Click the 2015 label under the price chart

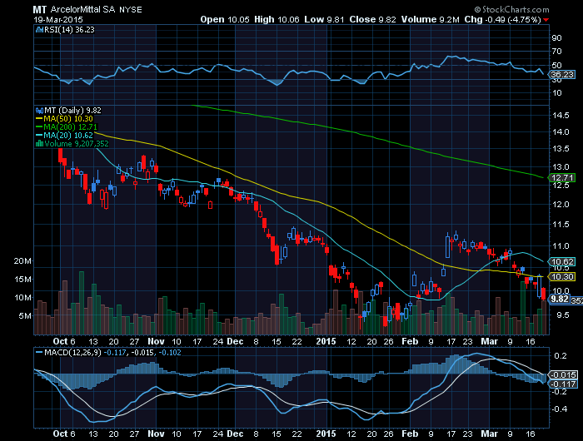(326, 341)
